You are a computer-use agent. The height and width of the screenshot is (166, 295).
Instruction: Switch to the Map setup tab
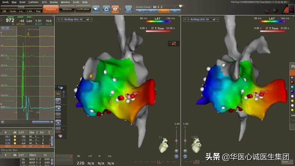click(38, 11)
